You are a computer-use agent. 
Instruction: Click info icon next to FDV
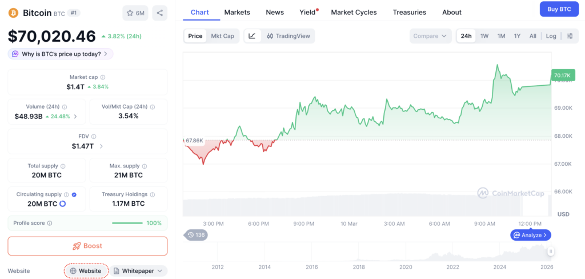pyautogui.click(x=94, y=137)
